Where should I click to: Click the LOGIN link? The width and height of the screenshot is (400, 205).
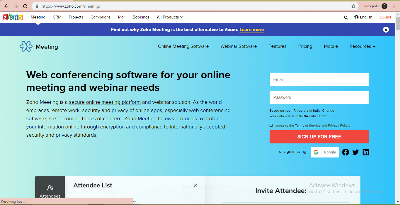(x=385, y=17)
